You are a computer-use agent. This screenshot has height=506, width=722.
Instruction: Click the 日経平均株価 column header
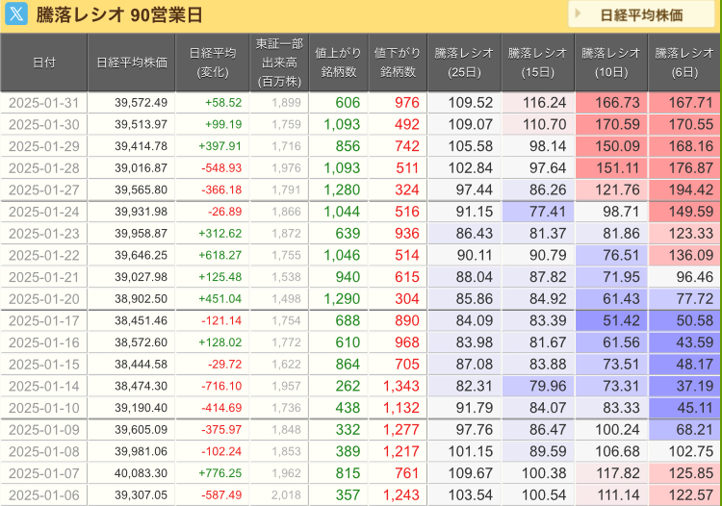[x=131, y=63]
